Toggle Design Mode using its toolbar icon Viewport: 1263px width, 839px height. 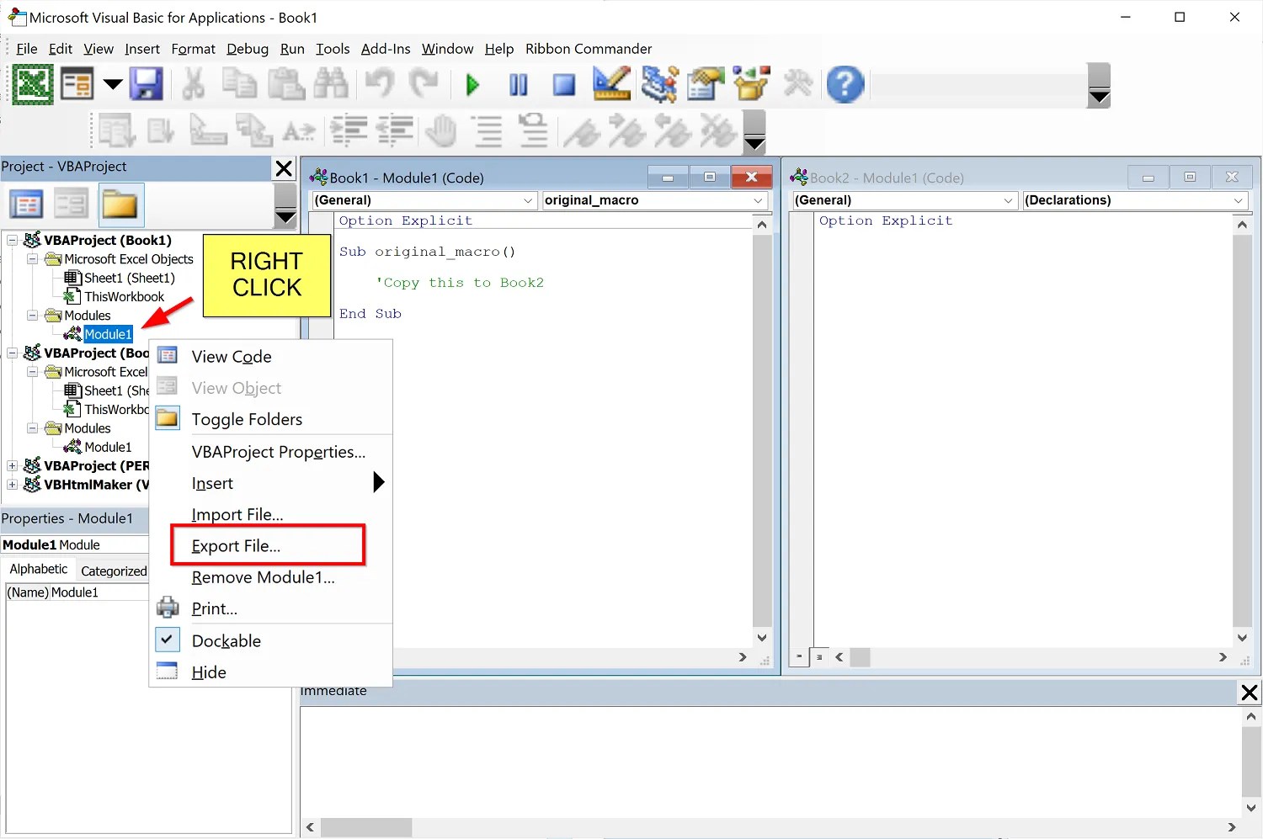[x=610, y=84]
